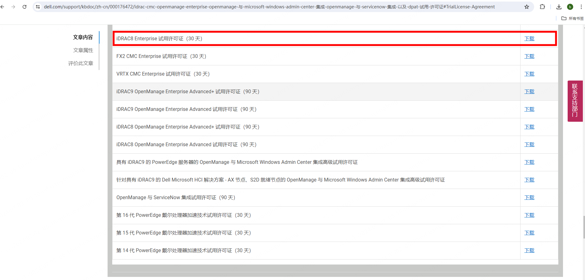View site information icon in address bar
The width and height of the screenshot is (585, 280).
(x=38, y=7)
